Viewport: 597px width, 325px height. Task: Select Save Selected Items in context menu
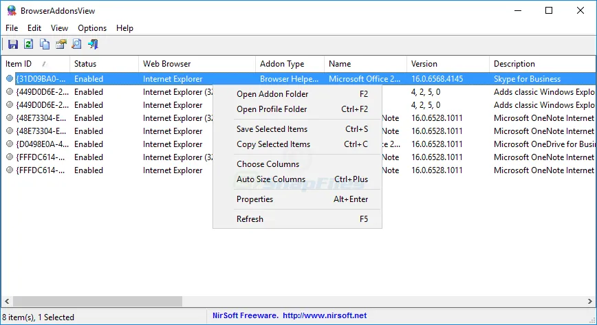pyautogui.click(x=297, y=129)
